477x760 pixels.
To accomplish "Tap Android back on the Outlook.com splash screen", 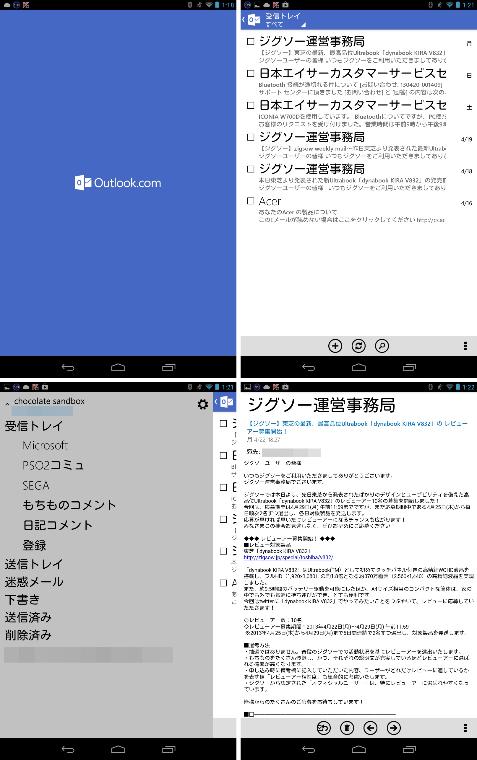I will click(x=68, y=367).
